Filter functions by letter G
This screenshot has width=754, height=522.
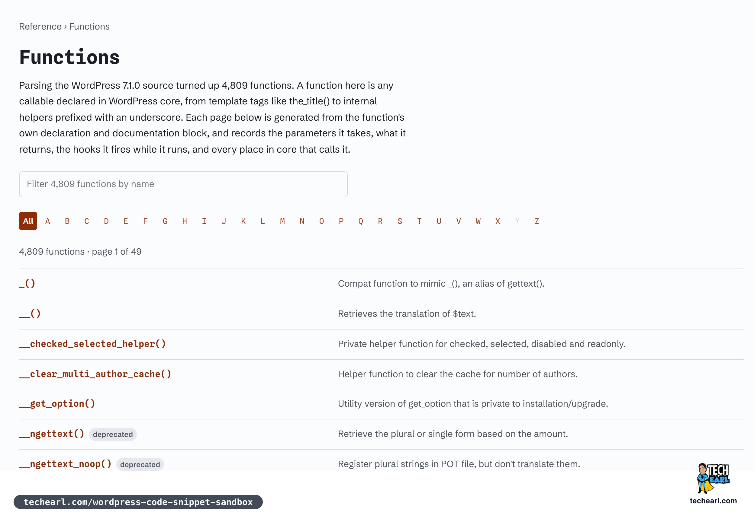(x=165, y=221)
